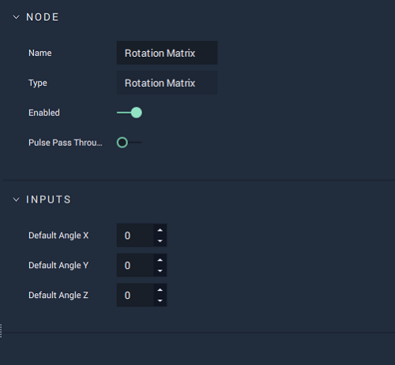Increase Default Angle Y with up arrow
This screenshot has height=365, width=395.
160,260
